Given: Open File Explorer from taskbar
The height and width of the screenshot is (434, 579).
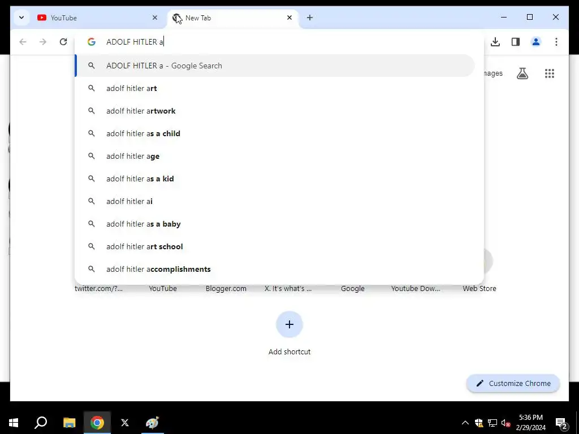Looking at the screenshot, I should [69, 423].
